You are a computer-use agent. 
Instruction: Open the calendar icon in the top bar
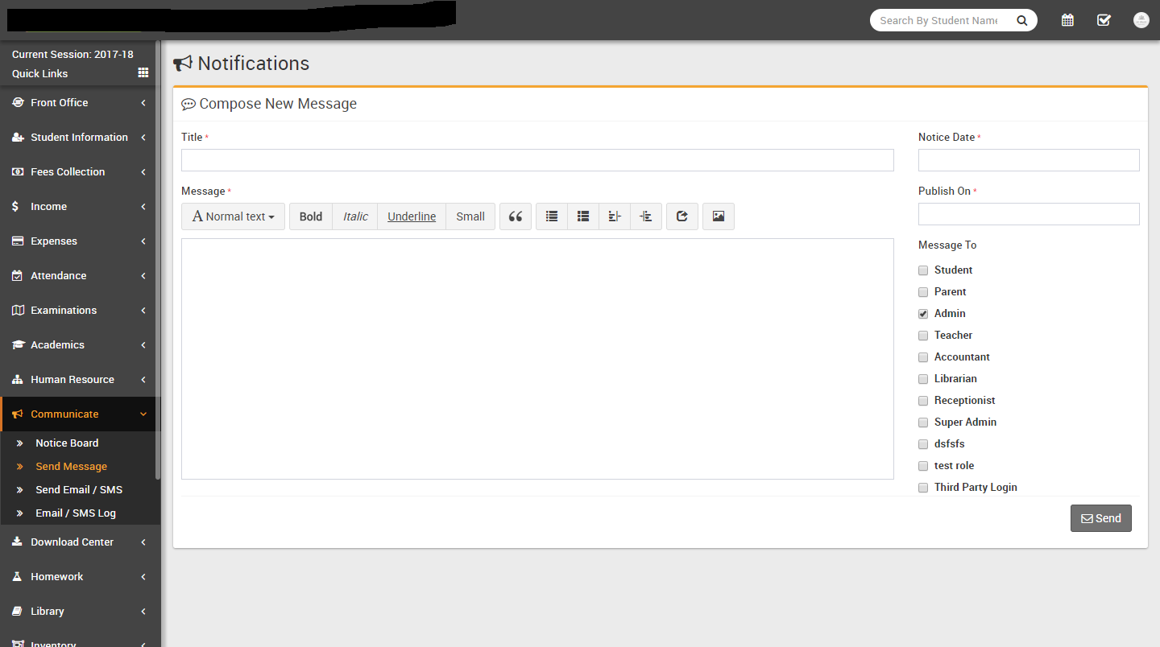(x=1067, y=20)
